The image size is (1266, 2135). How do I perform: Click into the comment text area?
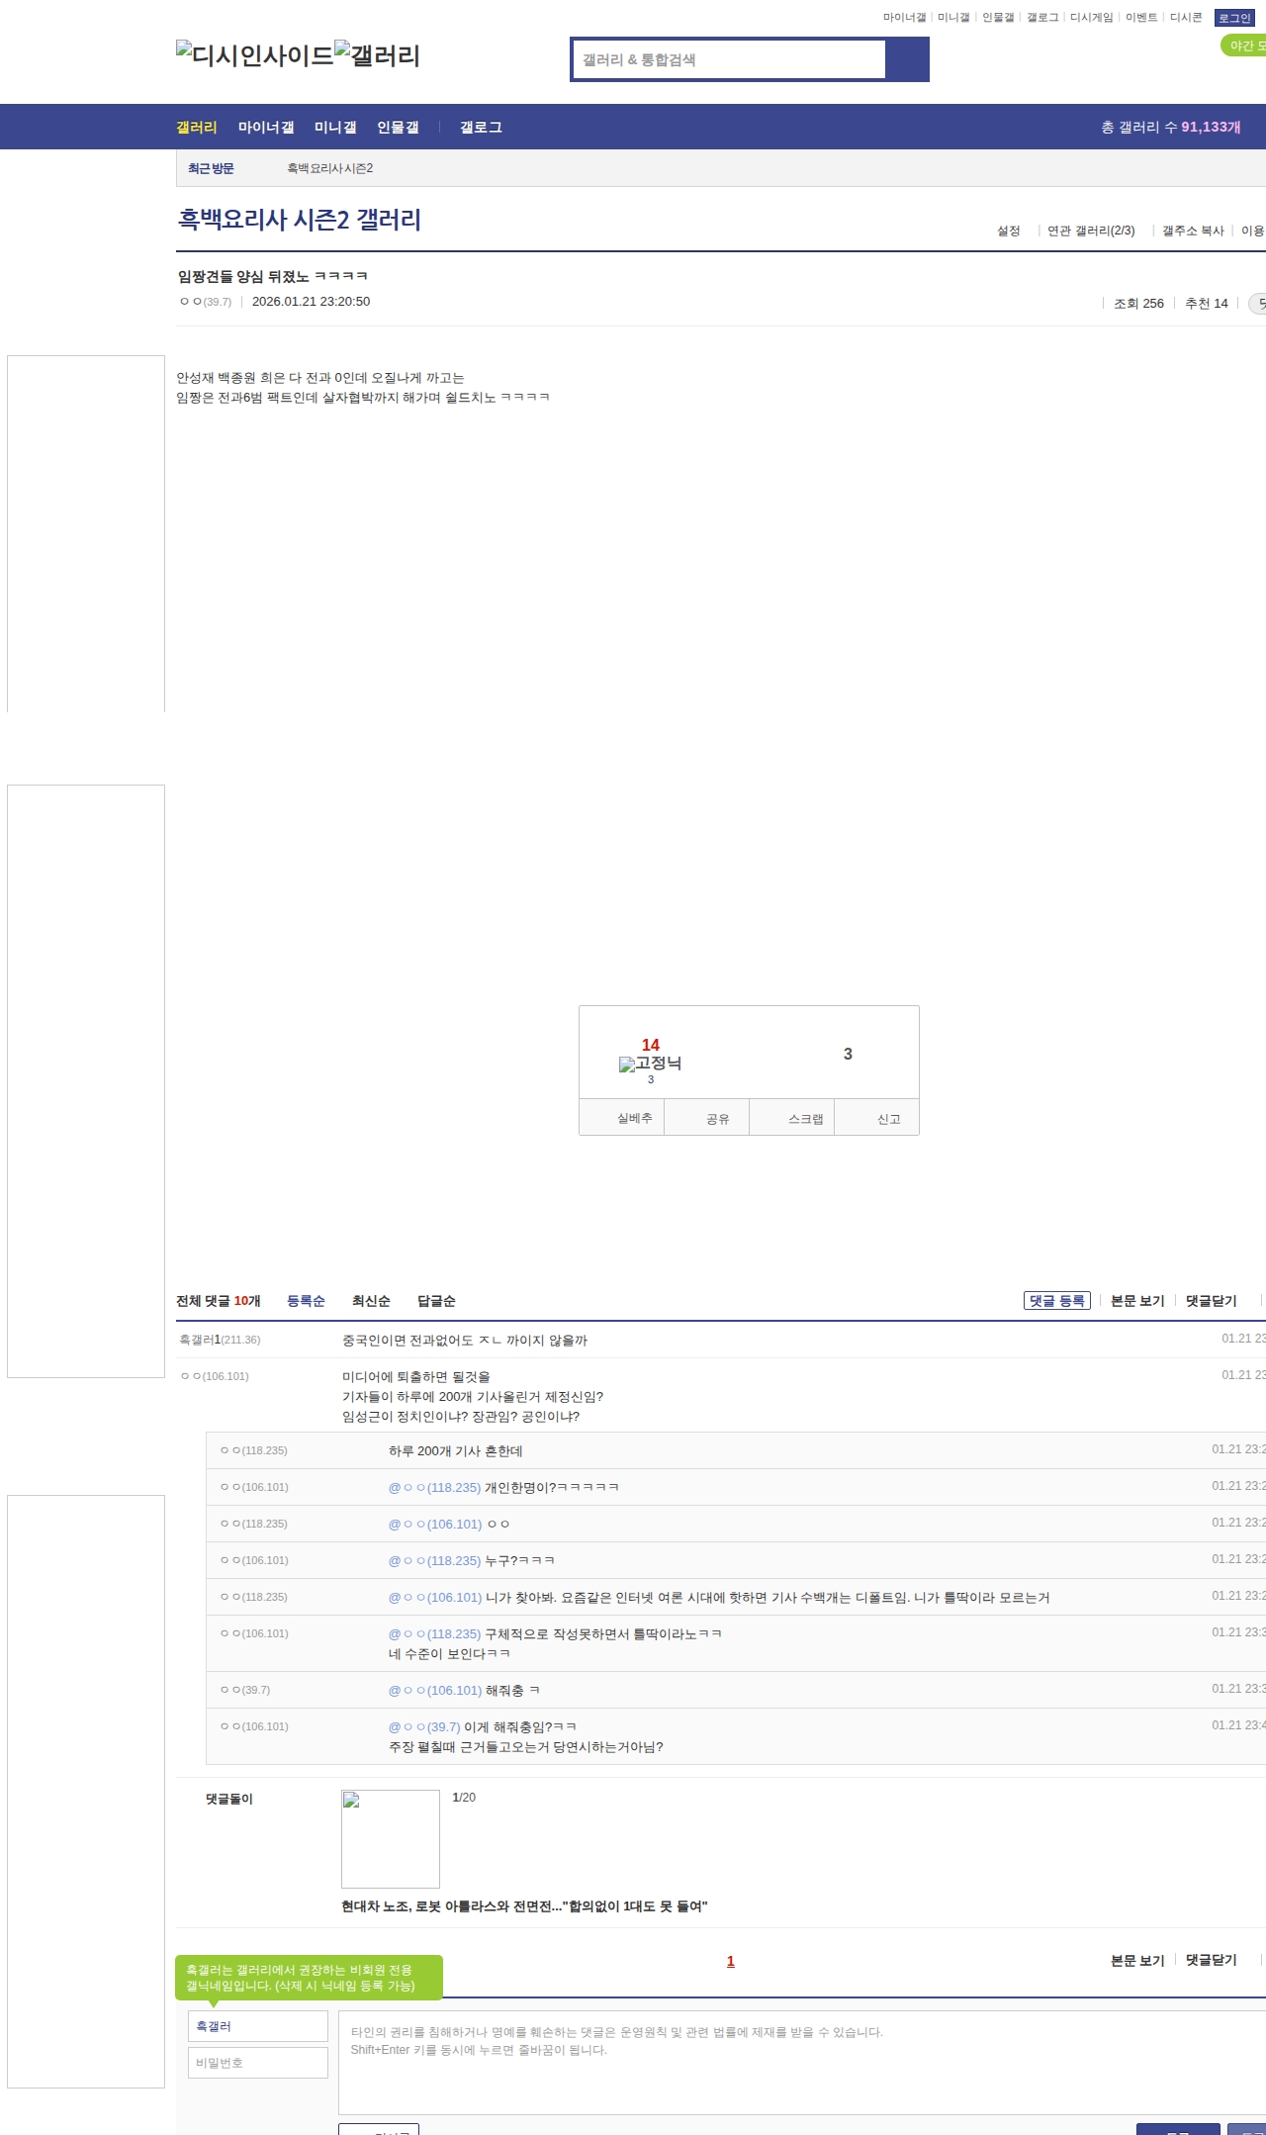coord(802,2063)
